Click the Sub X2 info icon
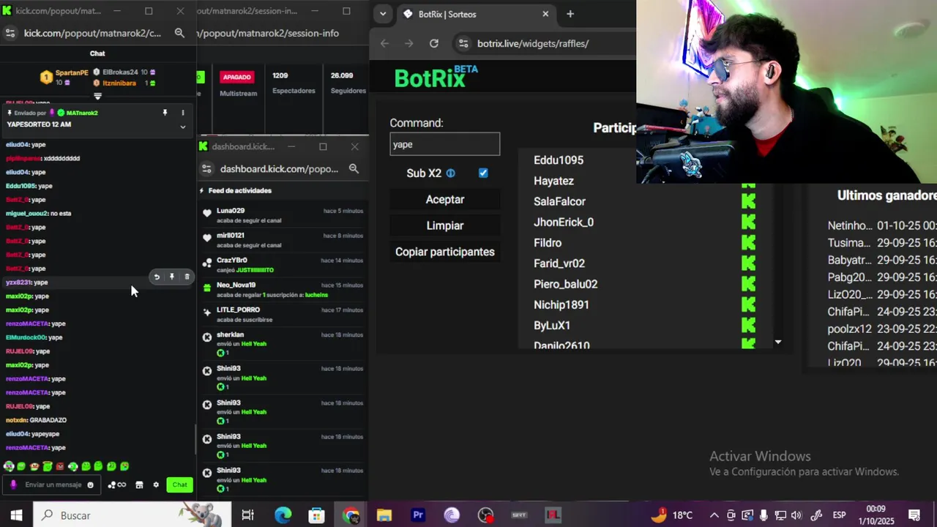The image size is (937, 527). pyautogui.click(x=451, y=173)
